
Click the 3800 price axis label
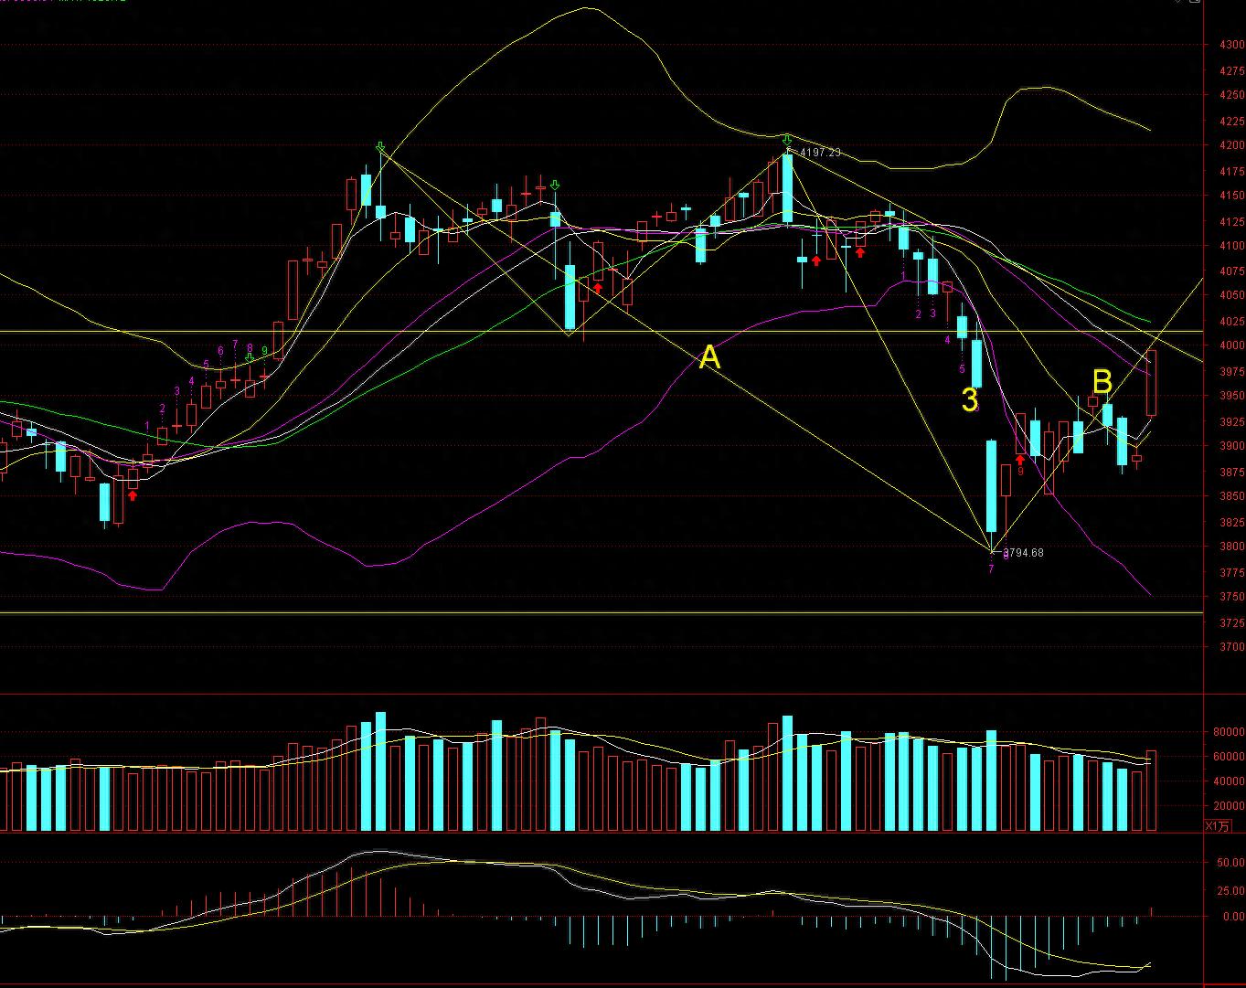pyautogui.click(x=1231, y=547)
